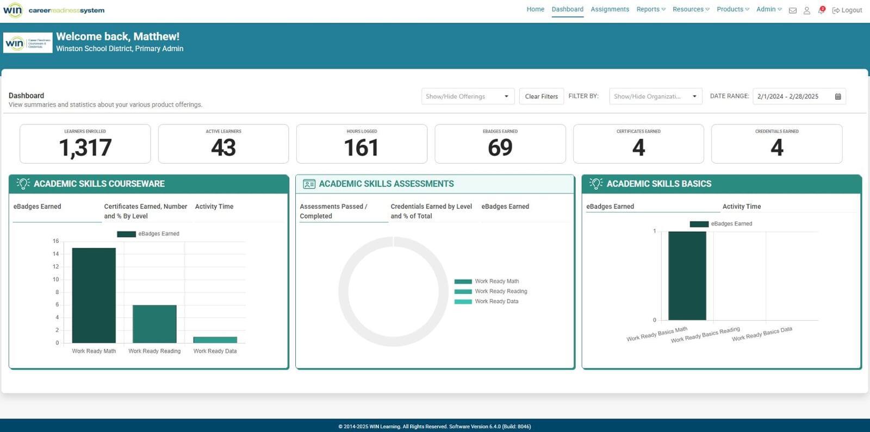Go to the Home page

pos(535,9)
